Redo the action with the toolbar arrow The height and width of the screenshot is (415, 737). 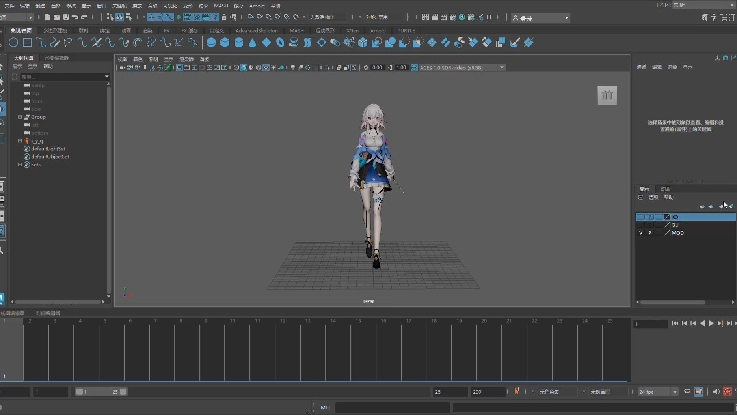coord(84,17)
